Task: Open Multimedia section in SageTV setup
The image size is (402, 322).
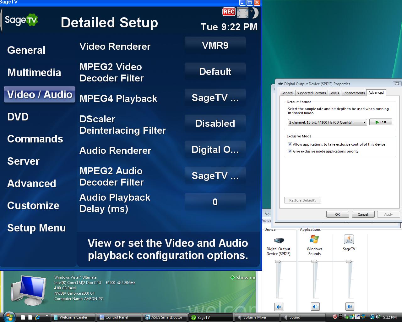Action: [34, 73]
